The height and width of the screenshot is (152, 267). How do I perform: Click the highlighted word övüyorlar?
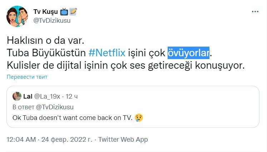[189, 53]
